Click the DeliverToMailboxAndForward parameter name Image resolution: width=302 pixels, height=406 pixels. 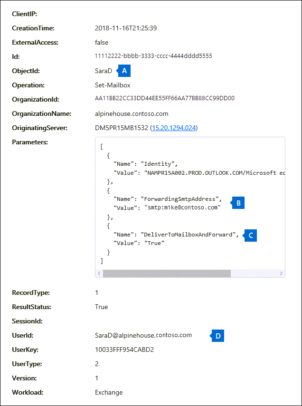pos(189,235)
